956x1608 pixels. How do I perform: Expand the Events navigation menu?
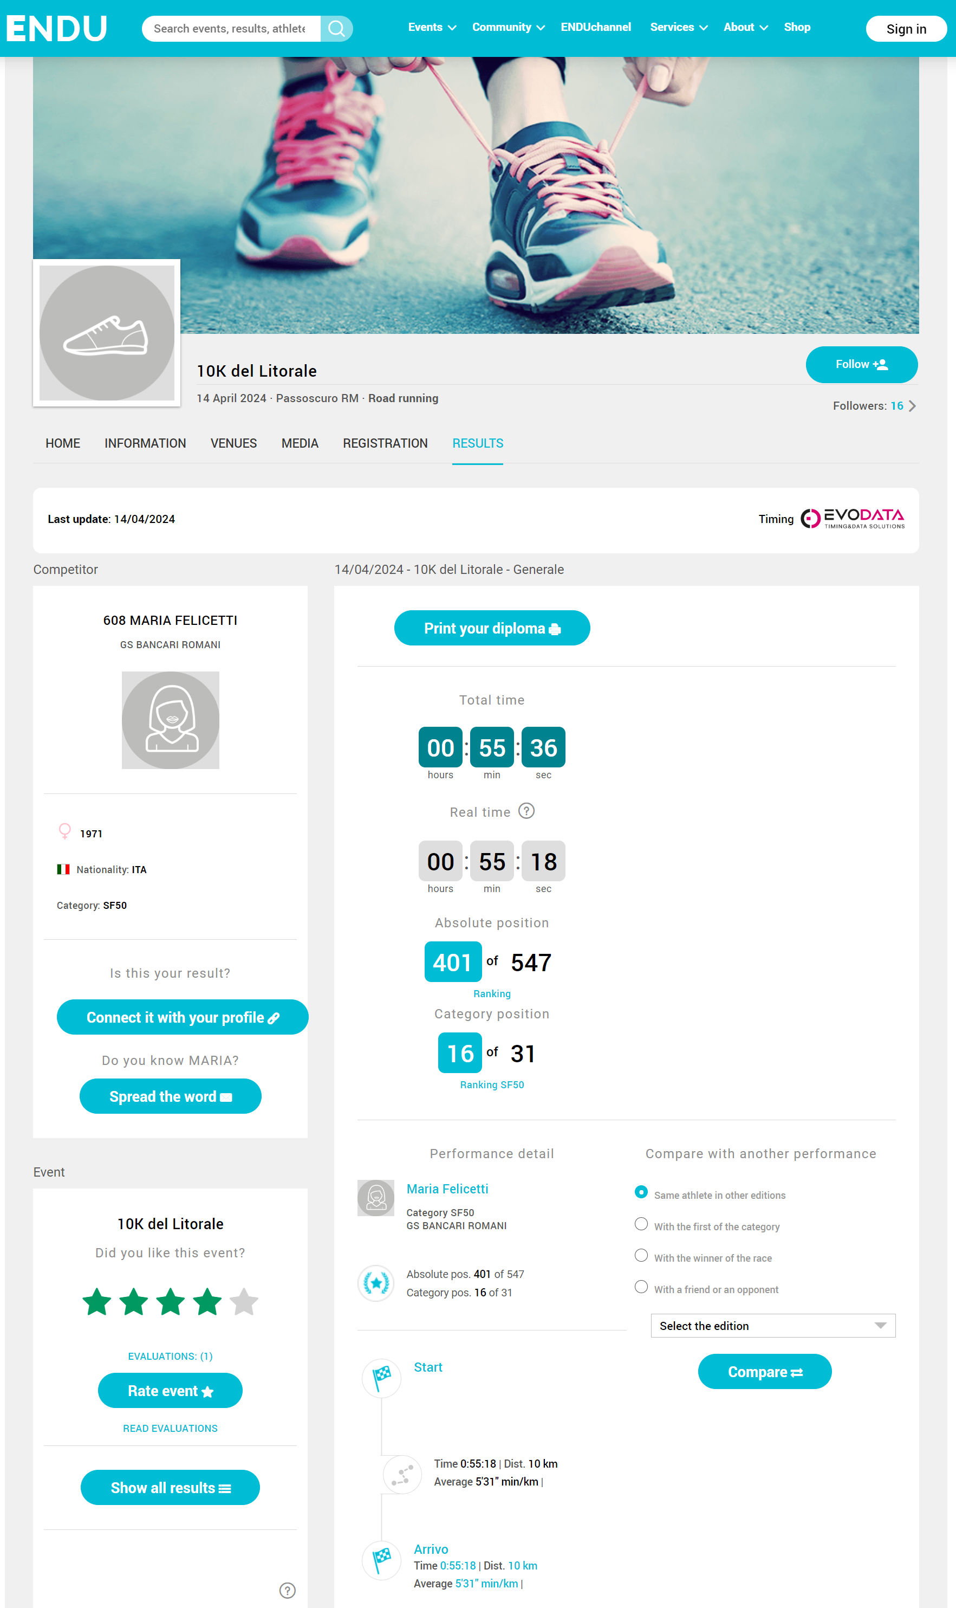coord(432,28)
